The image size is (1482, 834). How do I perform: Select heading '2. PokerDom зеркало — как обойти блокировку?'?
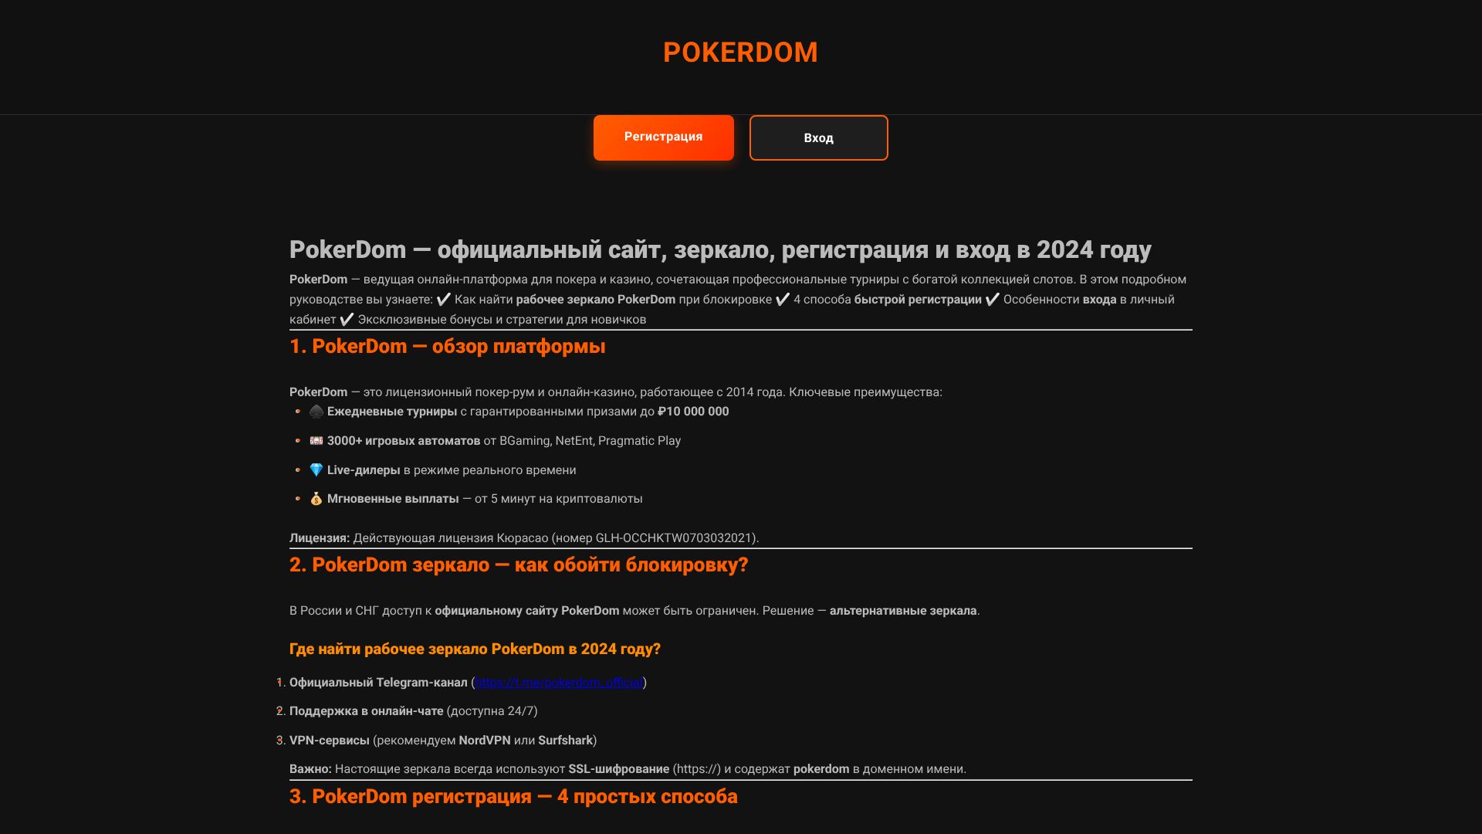pos(519,565)
